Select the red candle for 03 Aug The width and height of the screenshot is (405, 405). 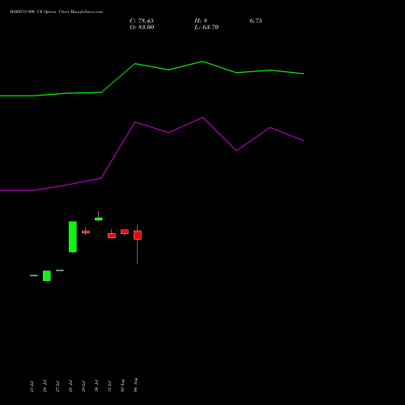click(x=125, y=232)
